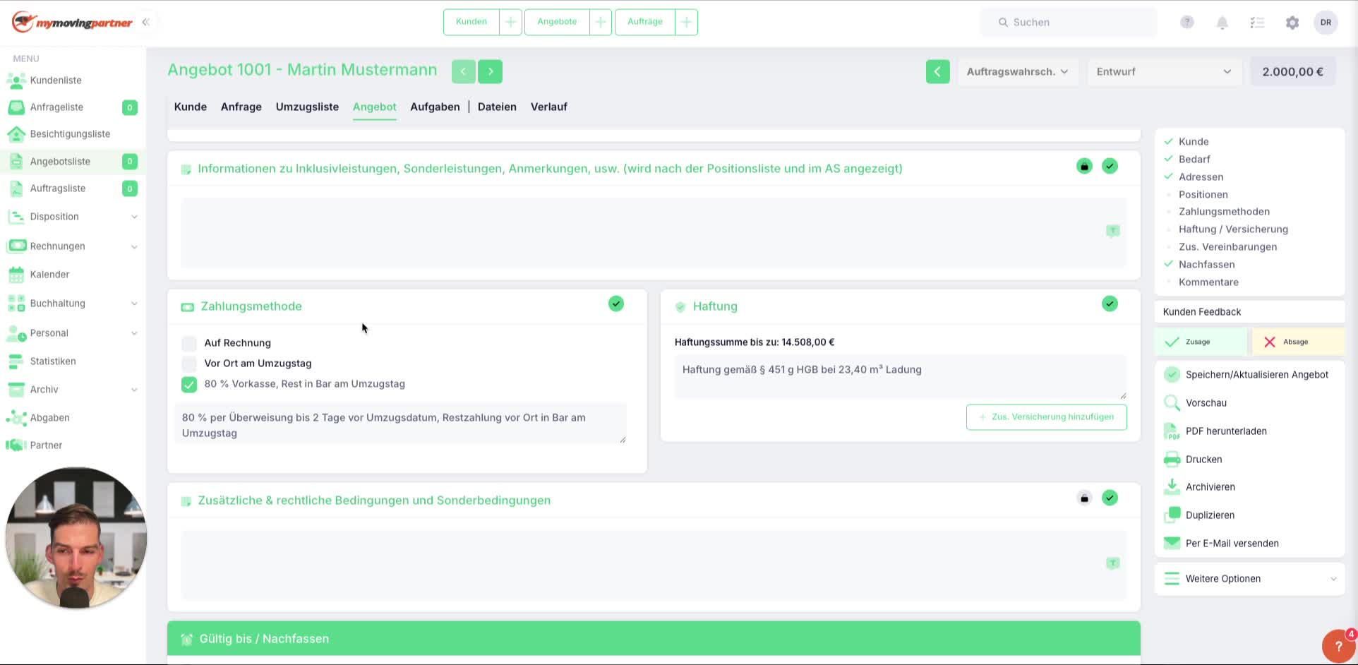Image resolution: width=1358 pixels, height=665 pixels.
Task: Click the Archivieren download icon
Action: (1172, 487)
